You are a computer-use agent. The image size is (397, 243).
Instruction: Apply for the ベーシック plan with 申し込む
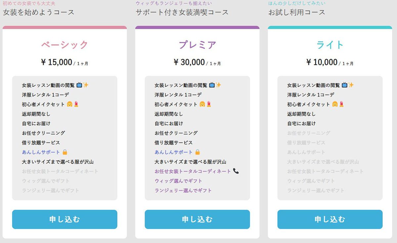click(65, 219)
